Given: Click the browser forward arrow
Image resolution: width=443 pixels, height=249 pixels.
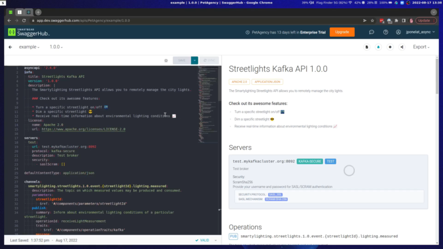Looking at the screenshot, I should click(17, 21).
